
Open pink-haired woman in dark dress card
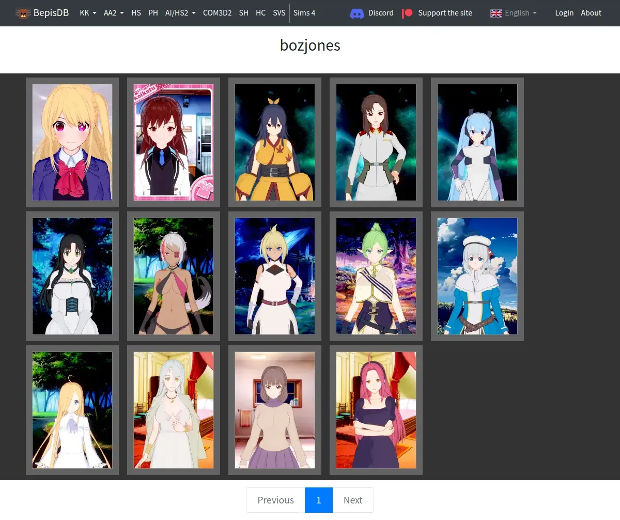[x=376, y=410]
